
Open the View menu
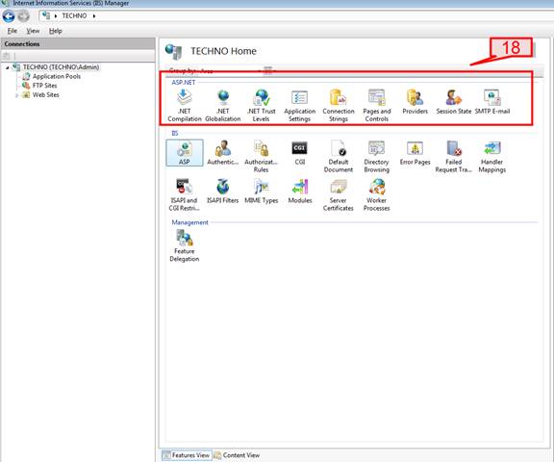pos(33,31)
